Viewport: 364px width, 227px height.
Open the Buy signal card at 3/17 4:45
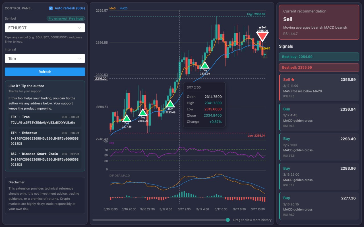(319, 117)
